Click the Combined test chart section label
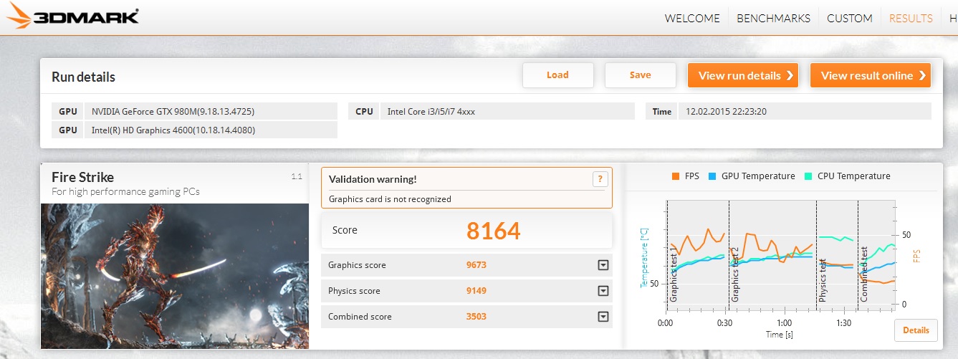 (864, 273)
